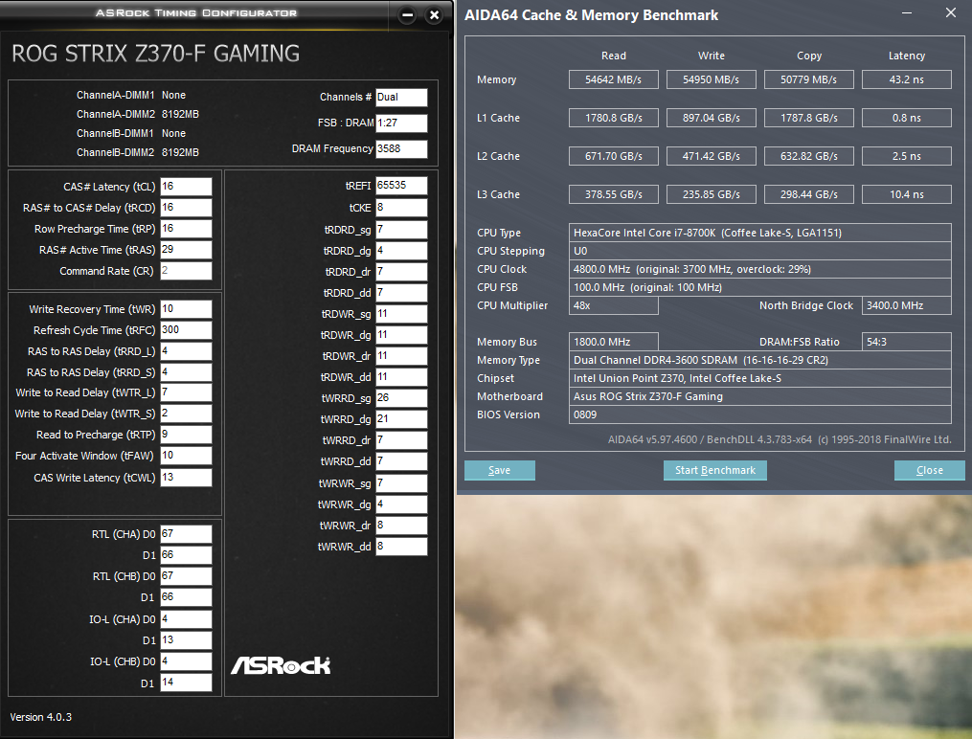
Task: Select RTL (CHA) D0 field
Action: pyautogui.click(x=186, y=534)
